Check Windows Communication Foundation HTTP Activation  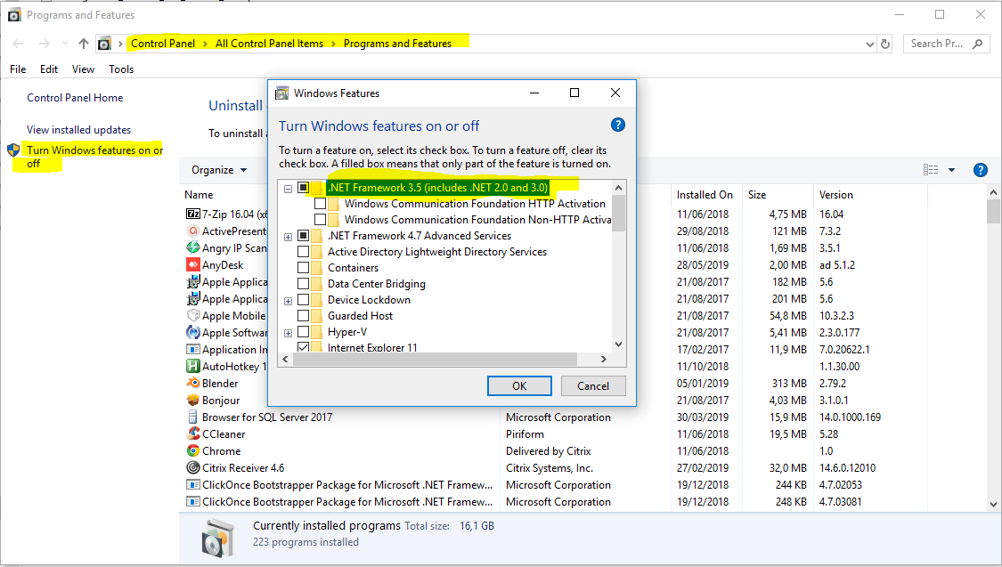320,204
